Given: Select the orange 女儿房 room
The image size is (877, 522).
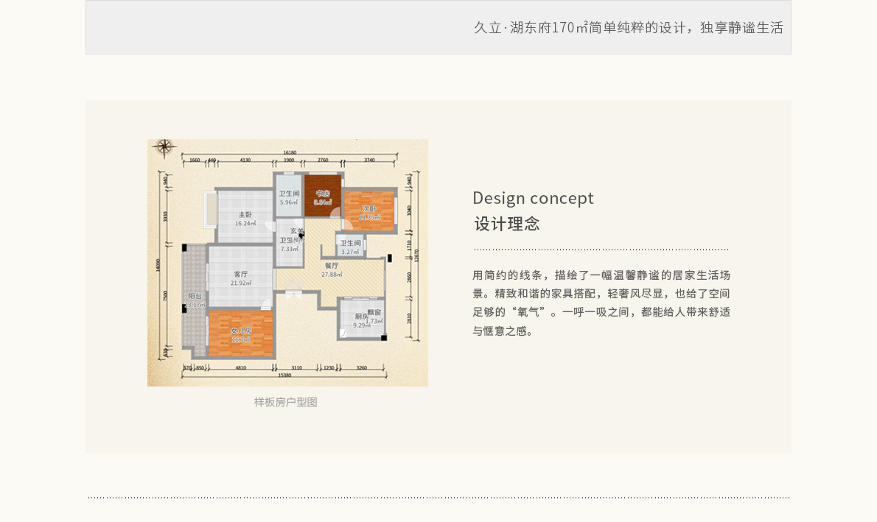Looking at the screenshot, I should (x=241, y=334).
